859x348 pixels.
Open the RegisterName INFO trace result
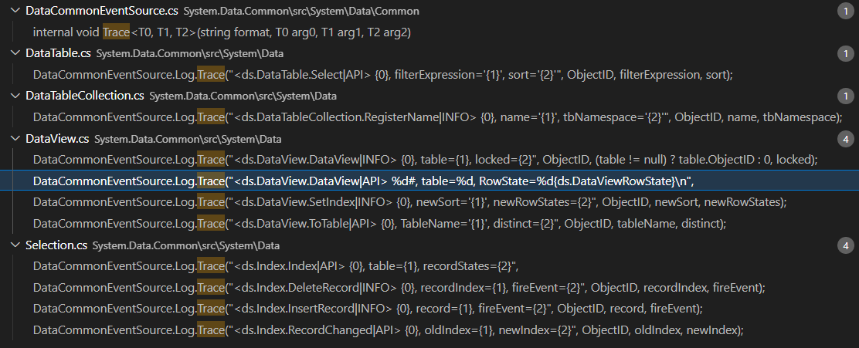coord(436,117)
